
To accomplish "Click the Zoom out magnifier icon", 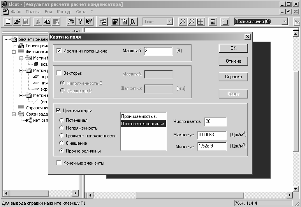I will pyautogui.click(x=192, y=21).
